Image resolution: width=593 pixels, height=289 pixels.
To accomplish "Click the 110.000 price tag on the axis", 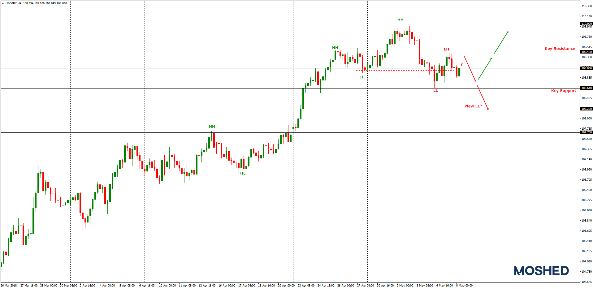I will point(586,24).
